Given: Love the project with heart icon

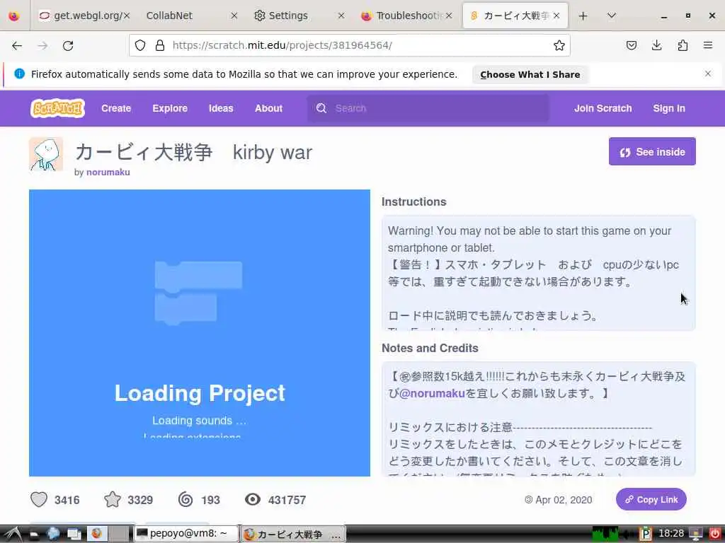Looking at the screenshot, I should (39, 500).
